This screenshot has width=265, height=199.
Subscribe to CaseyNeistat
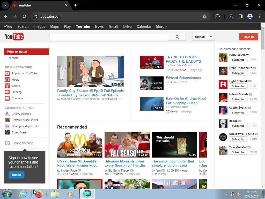coord(238,152)
